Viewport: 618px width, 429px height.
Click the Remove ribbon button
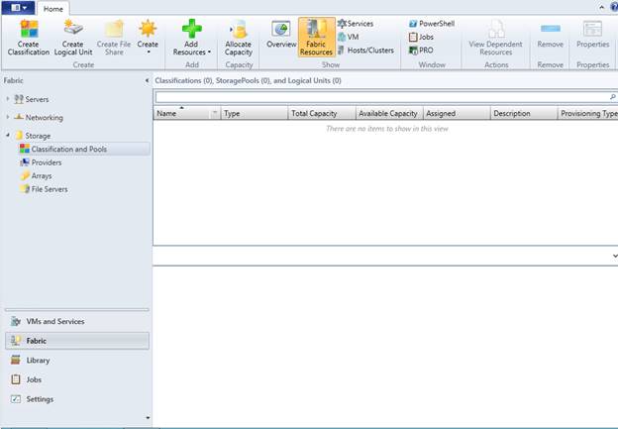tap(551, 35)
